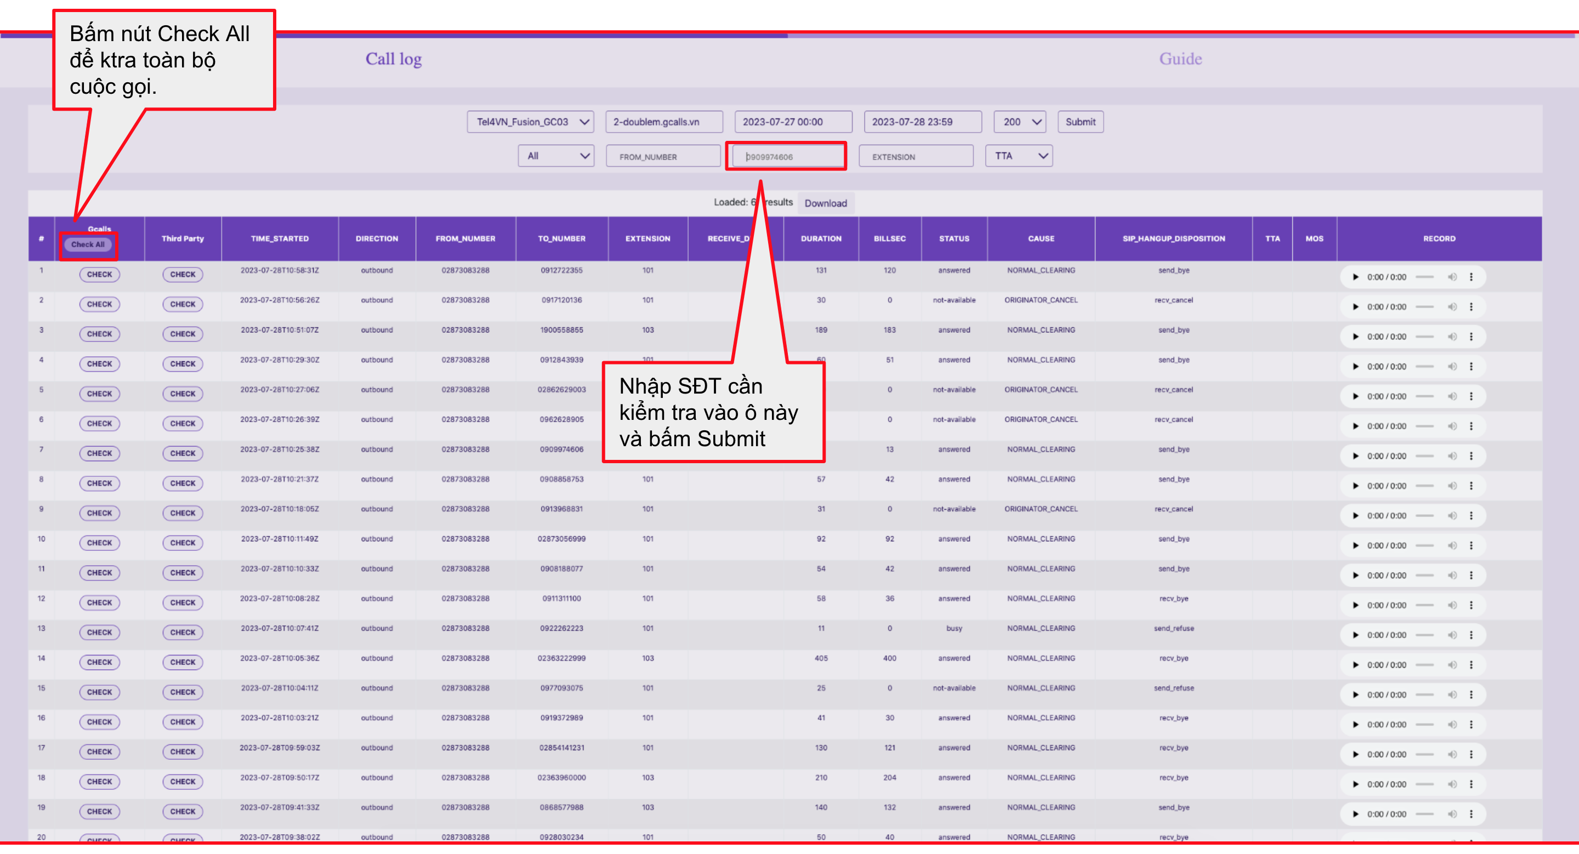This screenshot has height=854, width=1579.
Task: Click volume icon in row 14 player
Action: pos(1452,665)
